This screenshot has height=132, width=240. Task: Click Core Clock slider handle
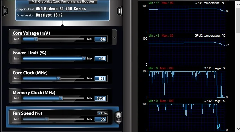59,78
